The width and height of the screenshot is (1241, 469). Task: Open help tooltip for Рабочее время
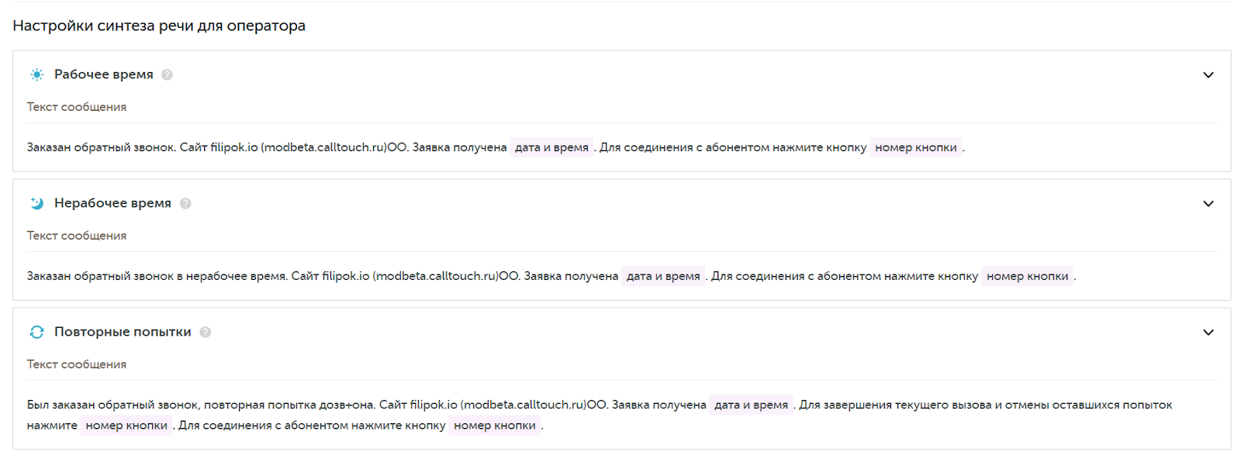167,74
